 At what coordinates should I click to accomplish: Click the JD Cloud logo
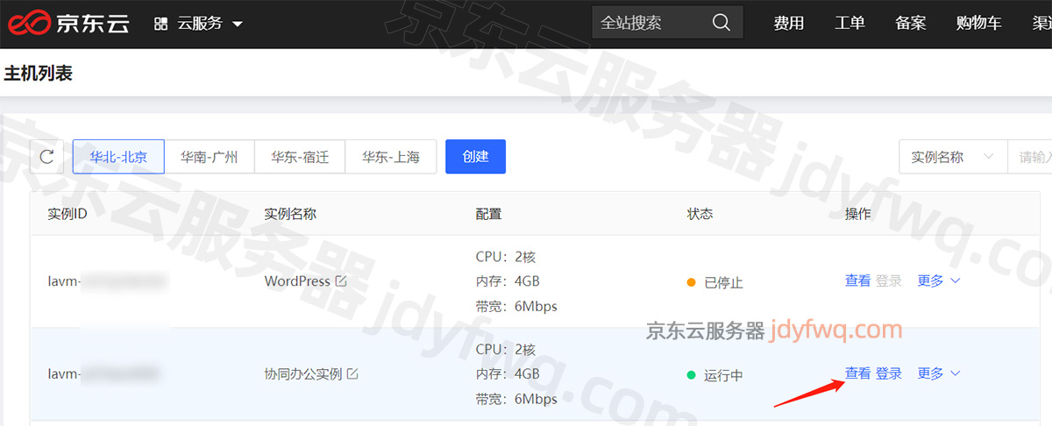(x=68, y=24)
